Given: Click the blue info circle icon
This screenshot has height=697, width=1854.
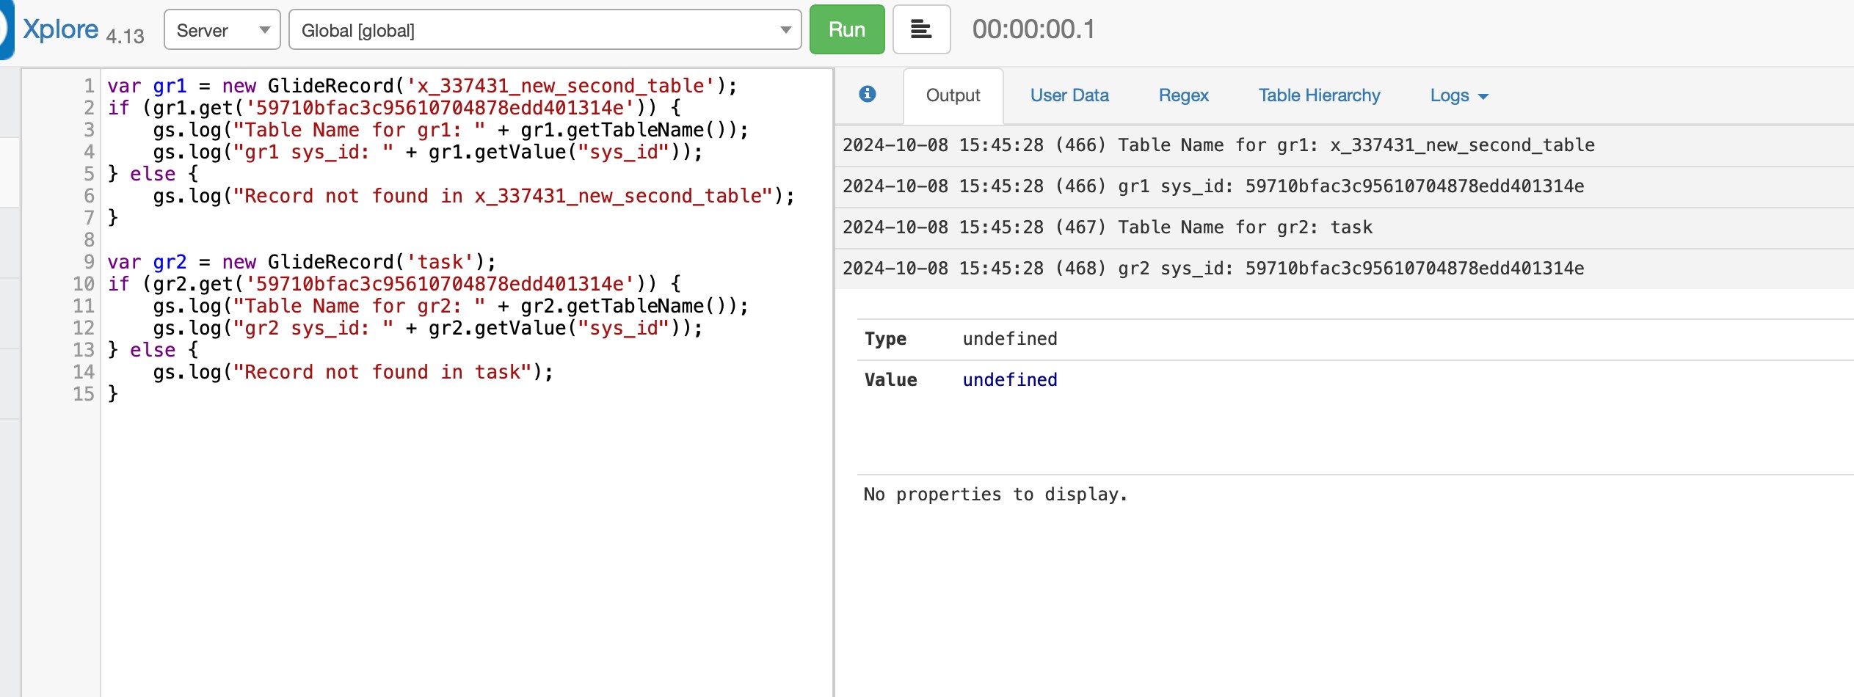Looking at the screenshot, I should (868, 94).
